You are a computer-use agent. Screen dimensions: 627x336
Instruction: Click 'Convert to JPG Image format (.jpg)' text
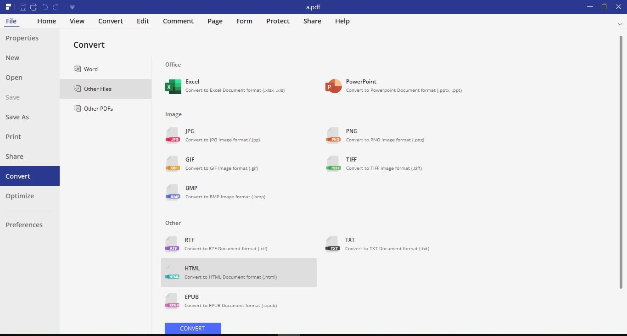point(223,140)
